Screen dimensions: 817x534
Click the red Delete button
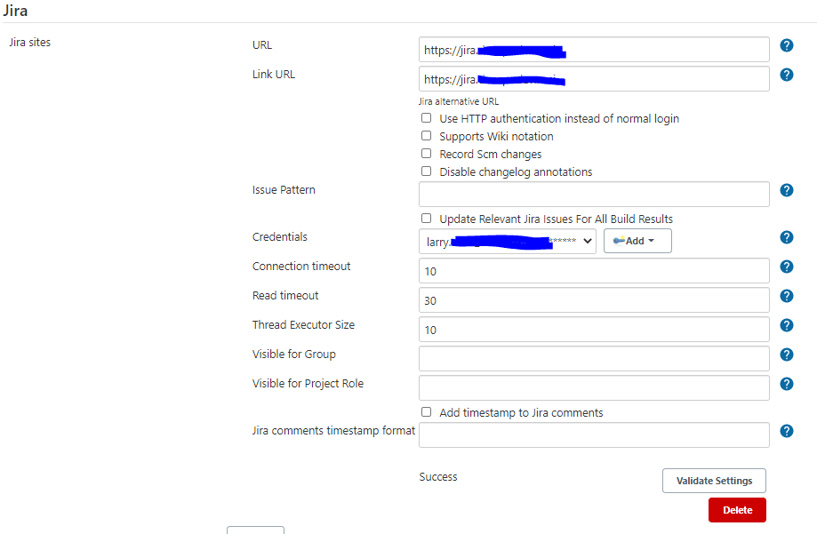coord(737,510)
